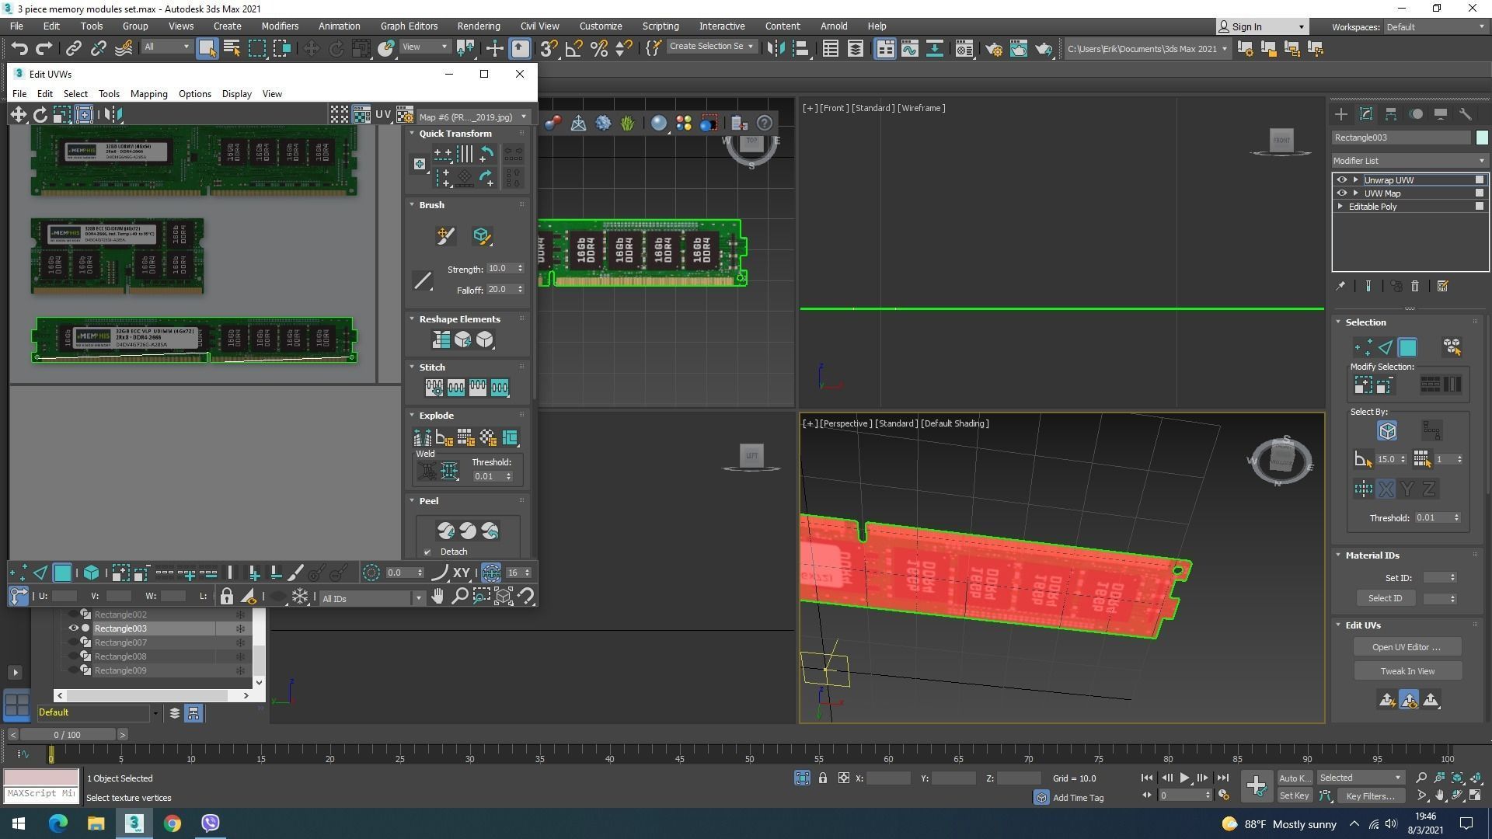Click Straighten Selection in Reshape Elements
1492x839 pixels.
(x=441, y=339)
